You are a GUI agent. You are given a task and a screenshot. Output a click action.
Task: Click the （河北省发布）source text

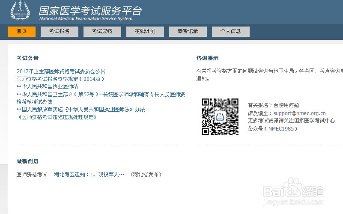(x=146, y=175)
